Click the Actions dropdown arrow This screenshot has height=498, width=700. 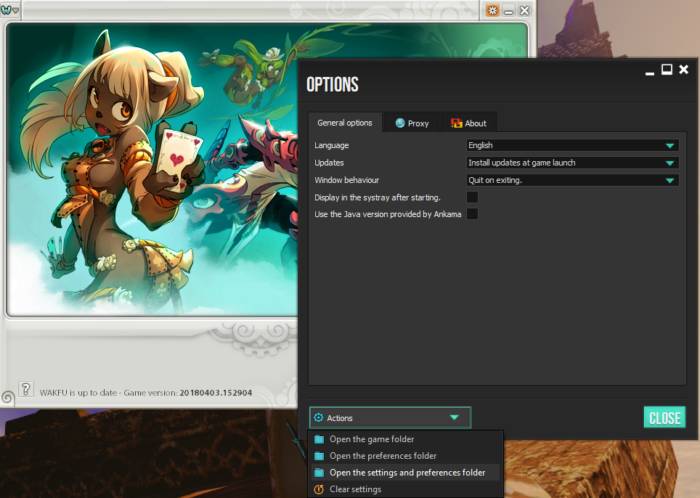[x=454, y=417]
